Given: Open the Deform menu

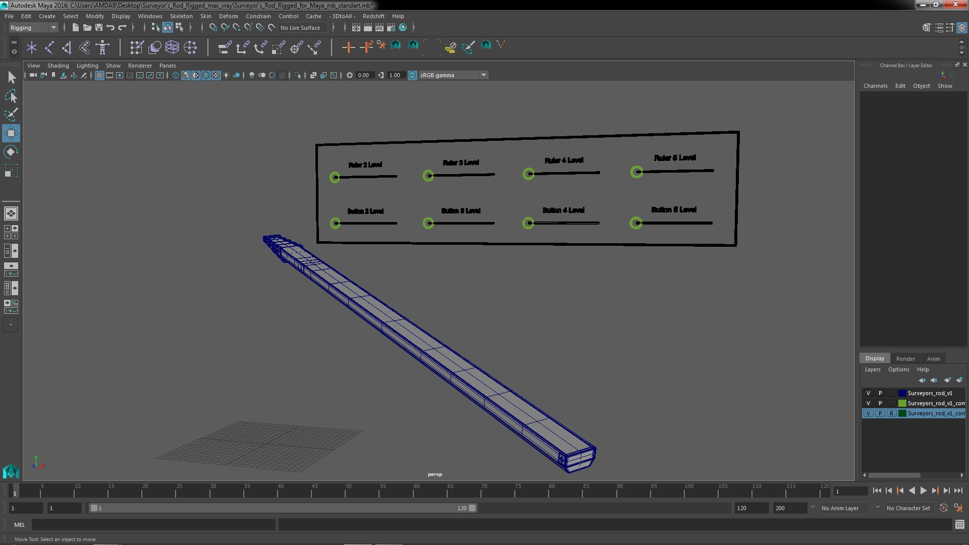Looking at the screenshot, I should [228, 16].
